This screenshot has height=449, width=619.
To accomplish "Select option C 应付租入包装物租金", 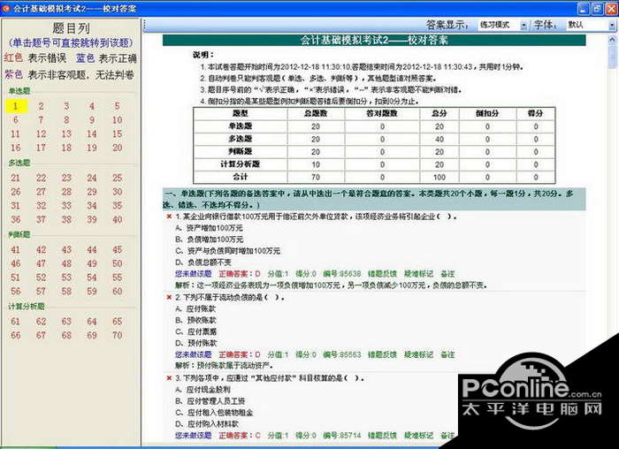I will 214,413.
